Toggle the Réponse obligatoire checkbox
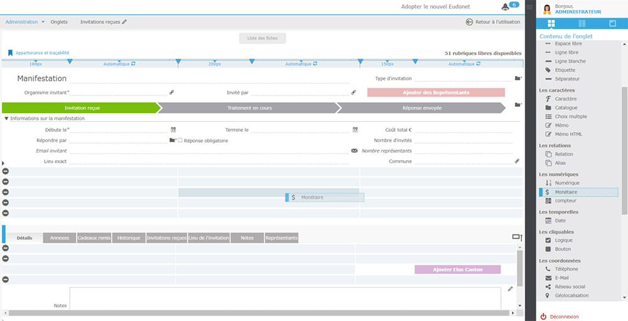 click(x=180, y=140)
